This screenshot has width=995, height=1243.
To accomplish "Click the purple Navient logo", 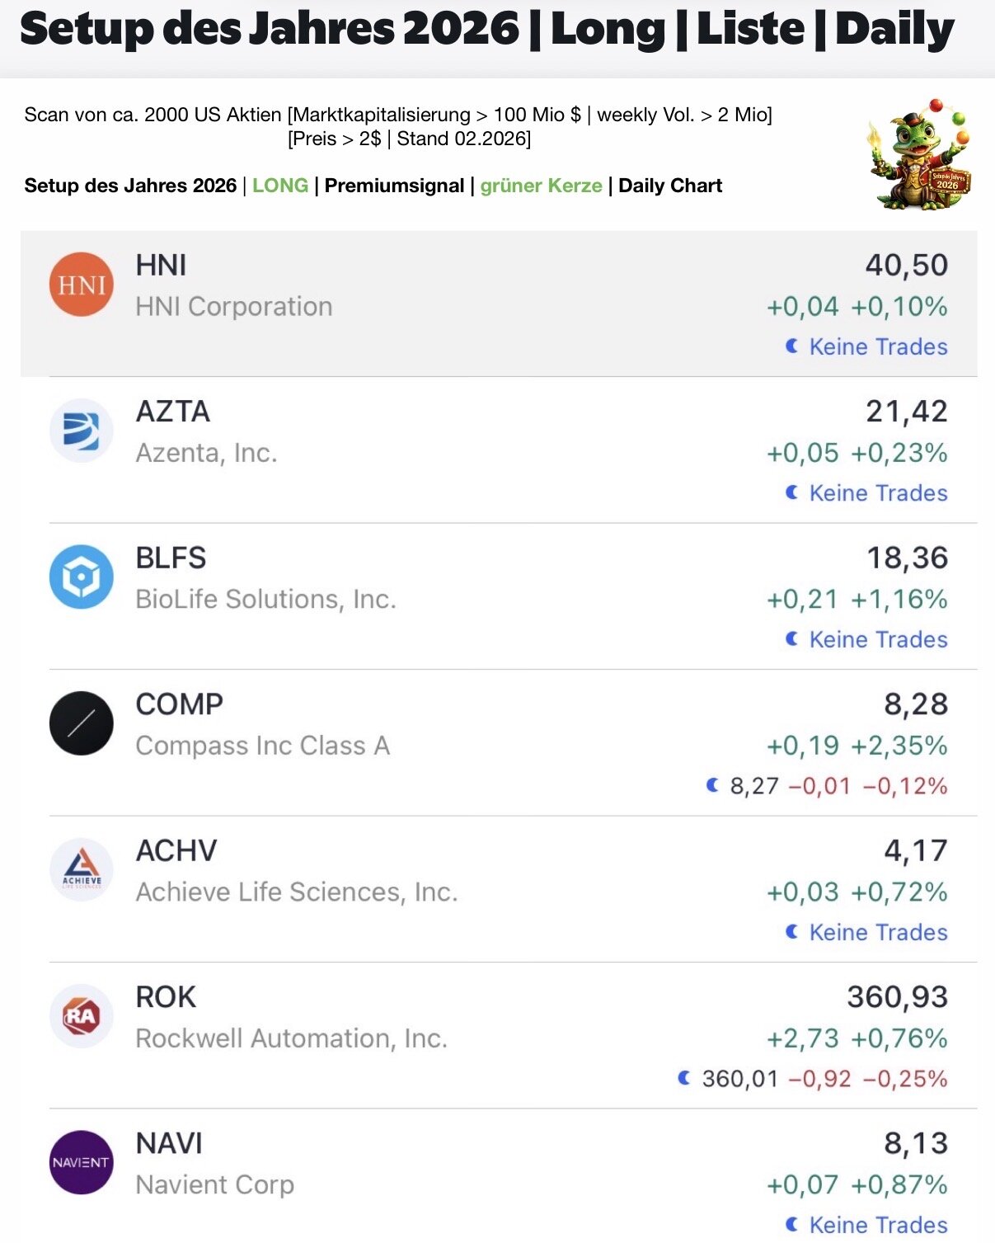I will click(x=82, y=1162).
